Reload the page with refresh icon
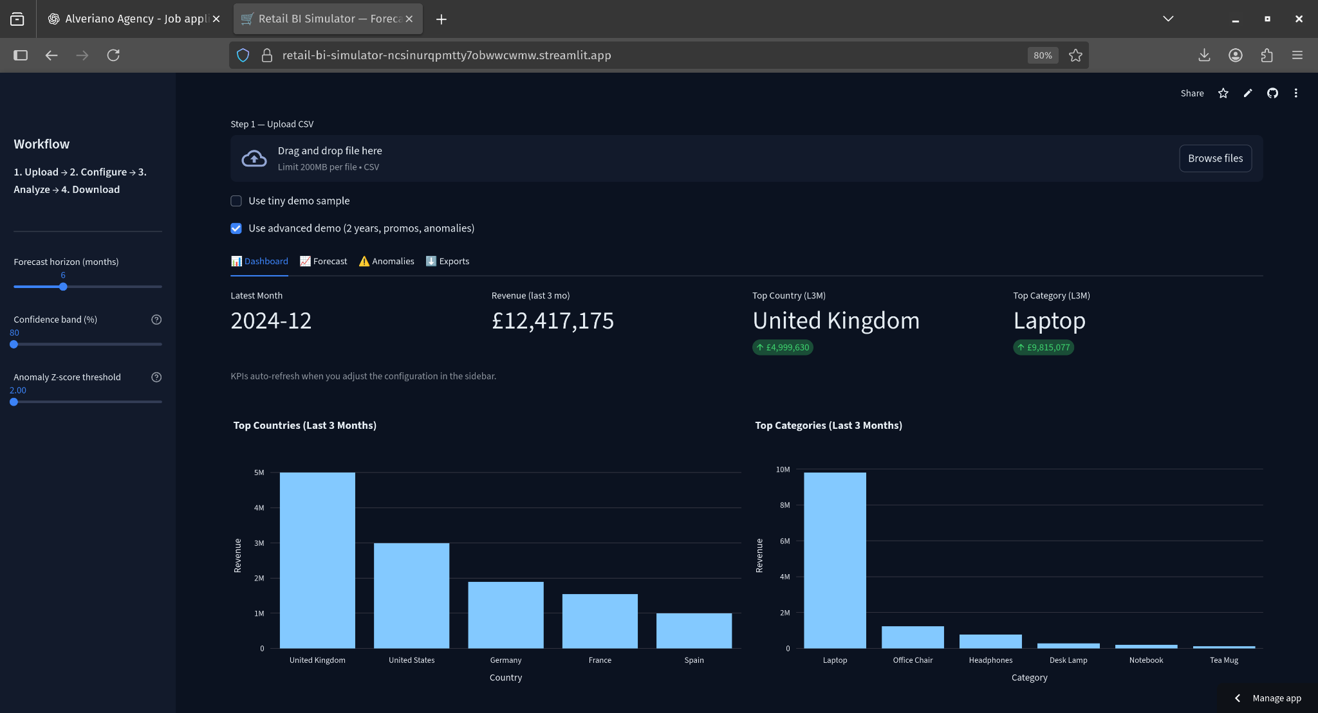The height and width of the screenshot is (713, 1318). (113, 55)
